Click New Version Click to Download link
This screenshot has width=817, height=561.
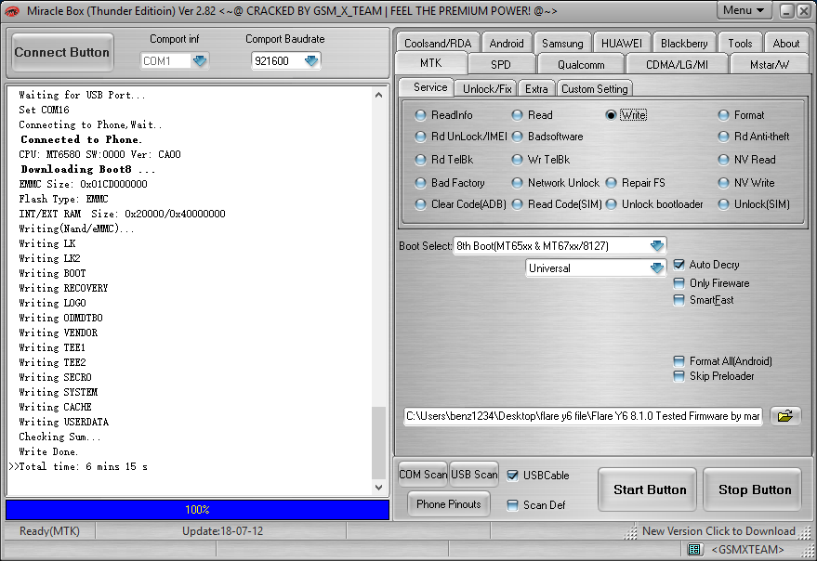coord(718,530)
